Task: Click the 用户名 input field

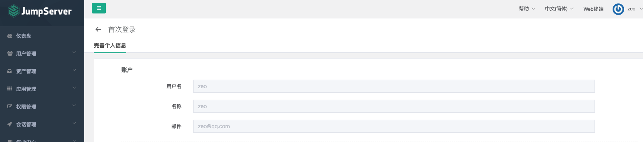Action: pyautogui.click(x=394, y=86)
